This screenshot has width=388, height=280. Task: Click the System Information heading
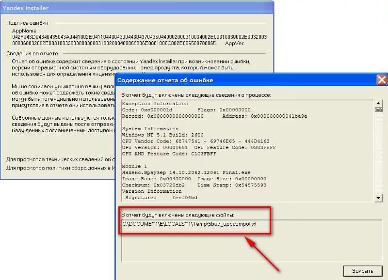[150, 129]
